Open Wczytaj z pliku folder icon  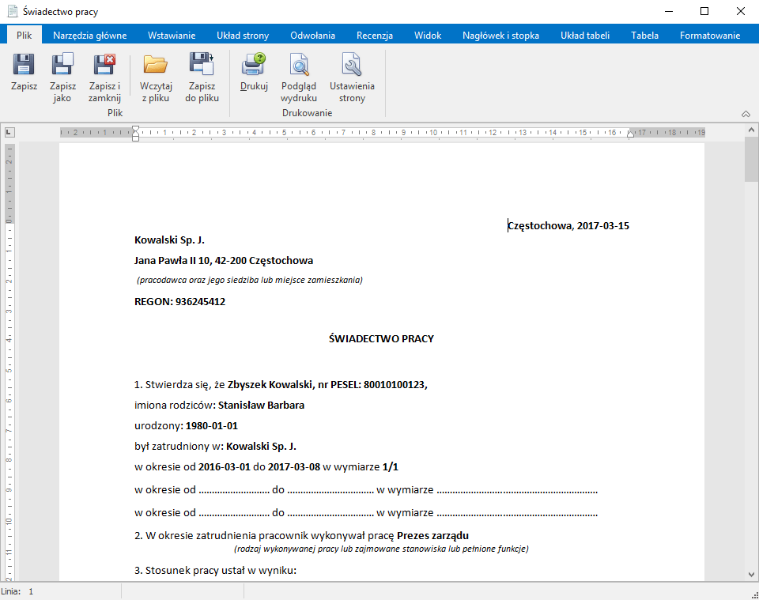tap(155, 65)
